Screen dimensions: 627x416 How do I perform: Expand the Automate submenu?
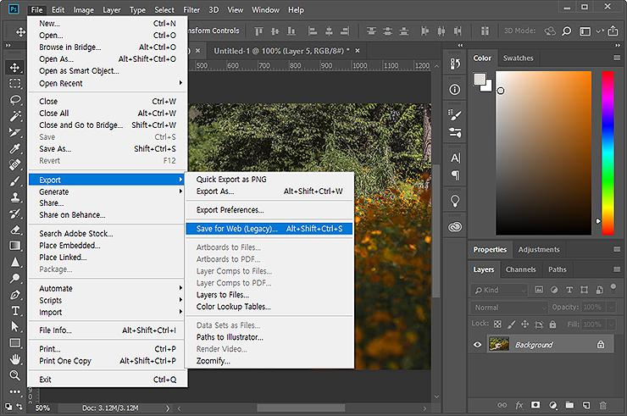click(x=107, y=288)
